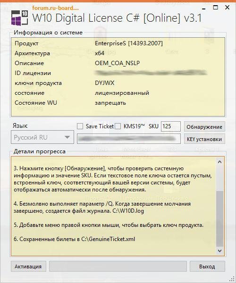Screen dimensions: 236x283
Task: Select the EnterpriseS [14393.2007] product value
Action: coord(129,43)
